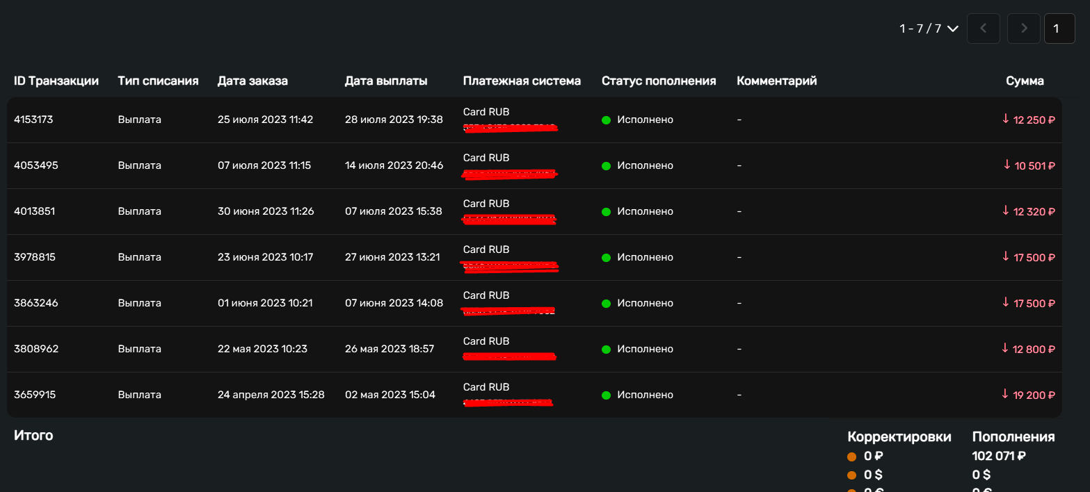Click Сумма column header
Screen dimensions: 1090x492
(x=1025, y=81)
